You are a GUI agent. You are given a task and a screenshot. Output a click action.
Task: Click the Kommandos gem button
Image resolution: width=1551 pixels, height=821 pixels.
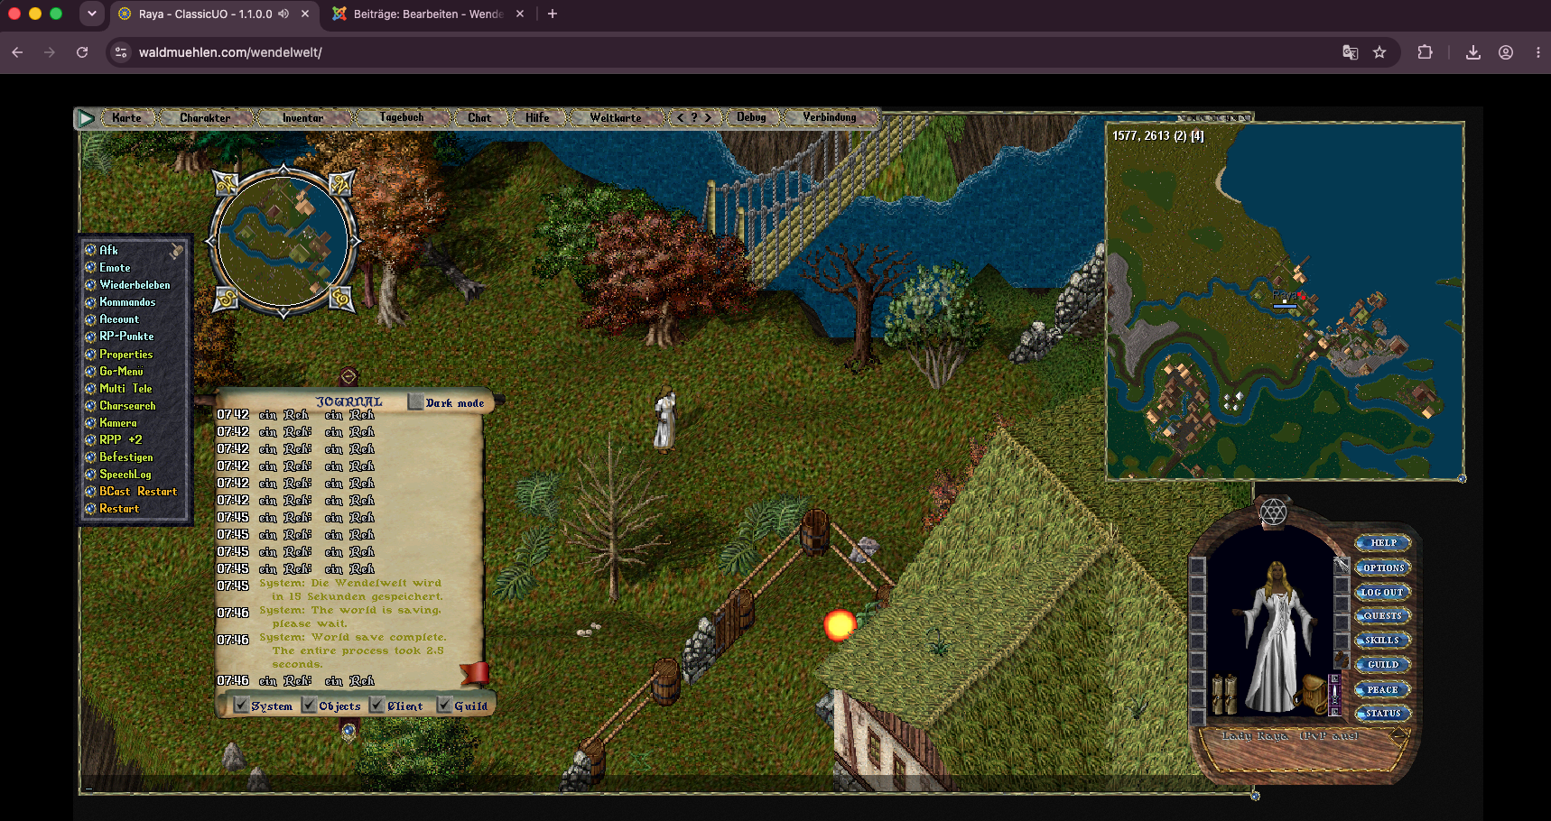(90, 301)
